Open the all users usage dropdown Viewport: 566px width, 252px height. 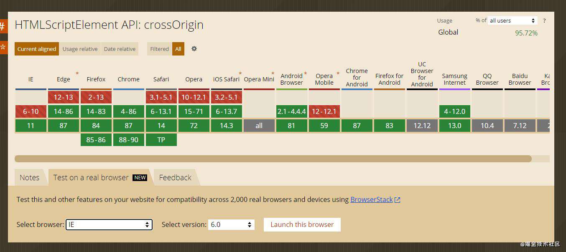pyautogui.click(x=512, y=20)
